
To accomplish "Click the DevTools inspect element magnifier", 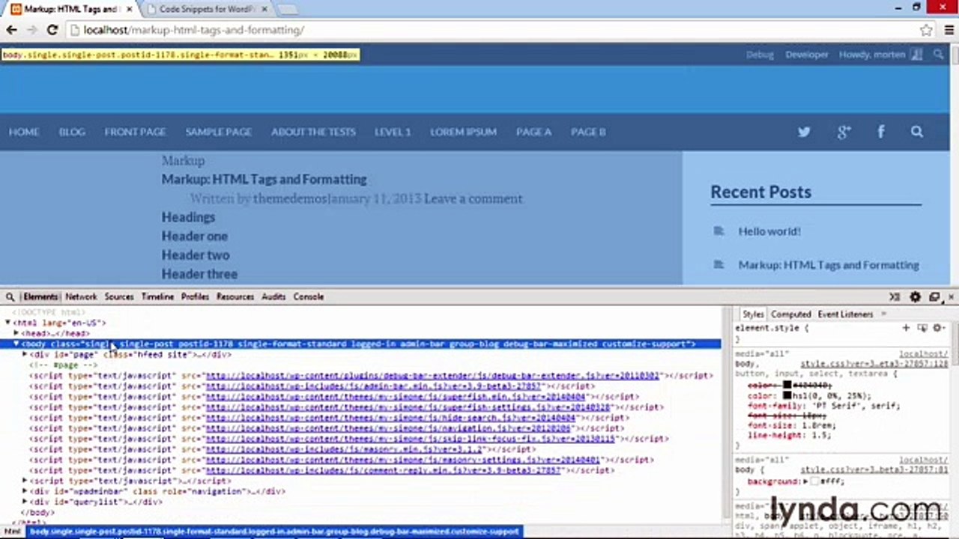I will point(10,297).
